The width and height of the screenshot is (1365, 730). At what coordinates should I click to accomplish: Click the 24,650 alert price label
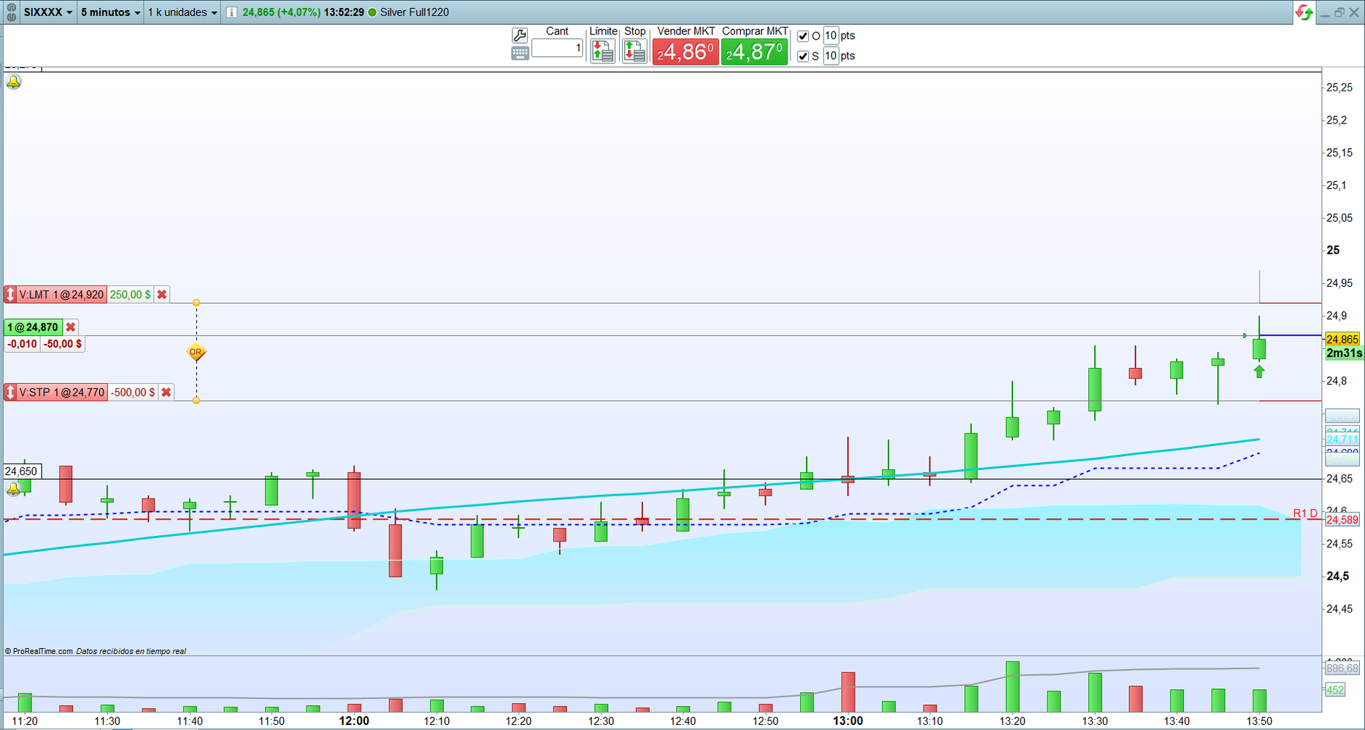tap(21, 472)
